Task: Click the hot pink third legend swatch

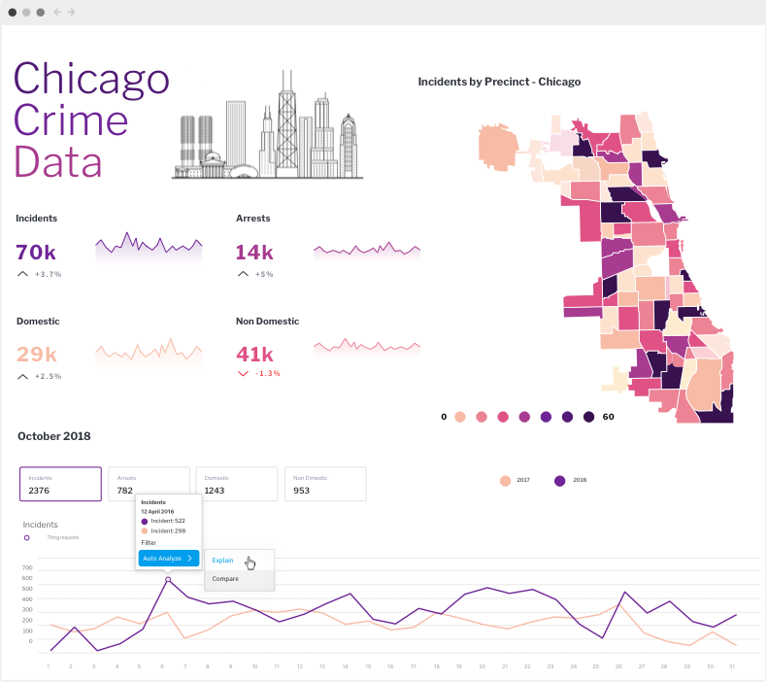Action: click(x=503, y=417)
